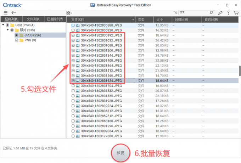Click image icon of 304x540-1302831200.JPEG
The width and height of the screenshot is (241, 163).
tap(78, 50)
